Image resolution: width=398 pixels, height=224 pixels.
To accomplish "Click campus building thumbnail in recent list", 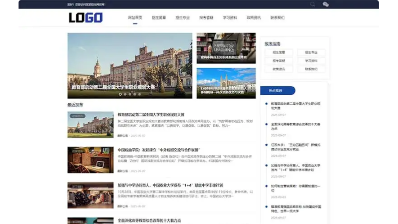I will [90, 125].
